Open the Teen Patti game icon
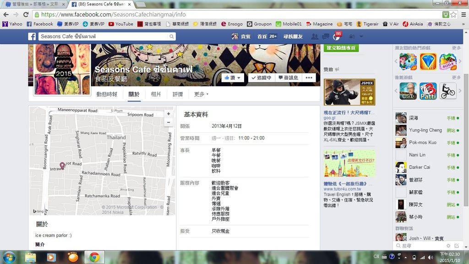Viewport: 469px width, 264px height. (x=428, y=91)
